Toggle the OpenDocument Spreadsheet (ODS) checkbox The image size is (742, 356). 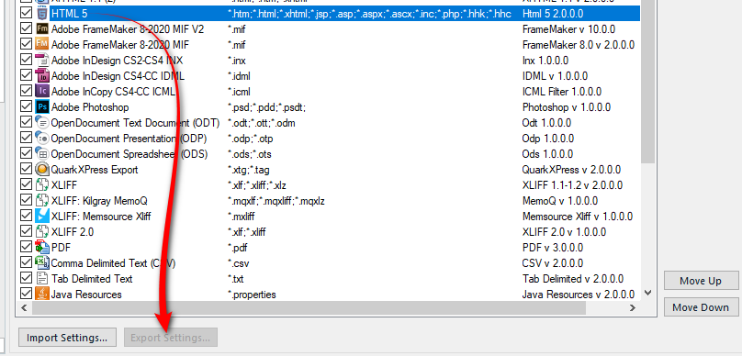coord(26,154)
